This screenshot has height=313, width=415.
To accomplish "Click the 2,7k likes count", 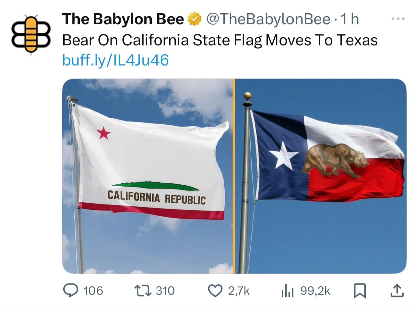I will [x=239, y=291].
